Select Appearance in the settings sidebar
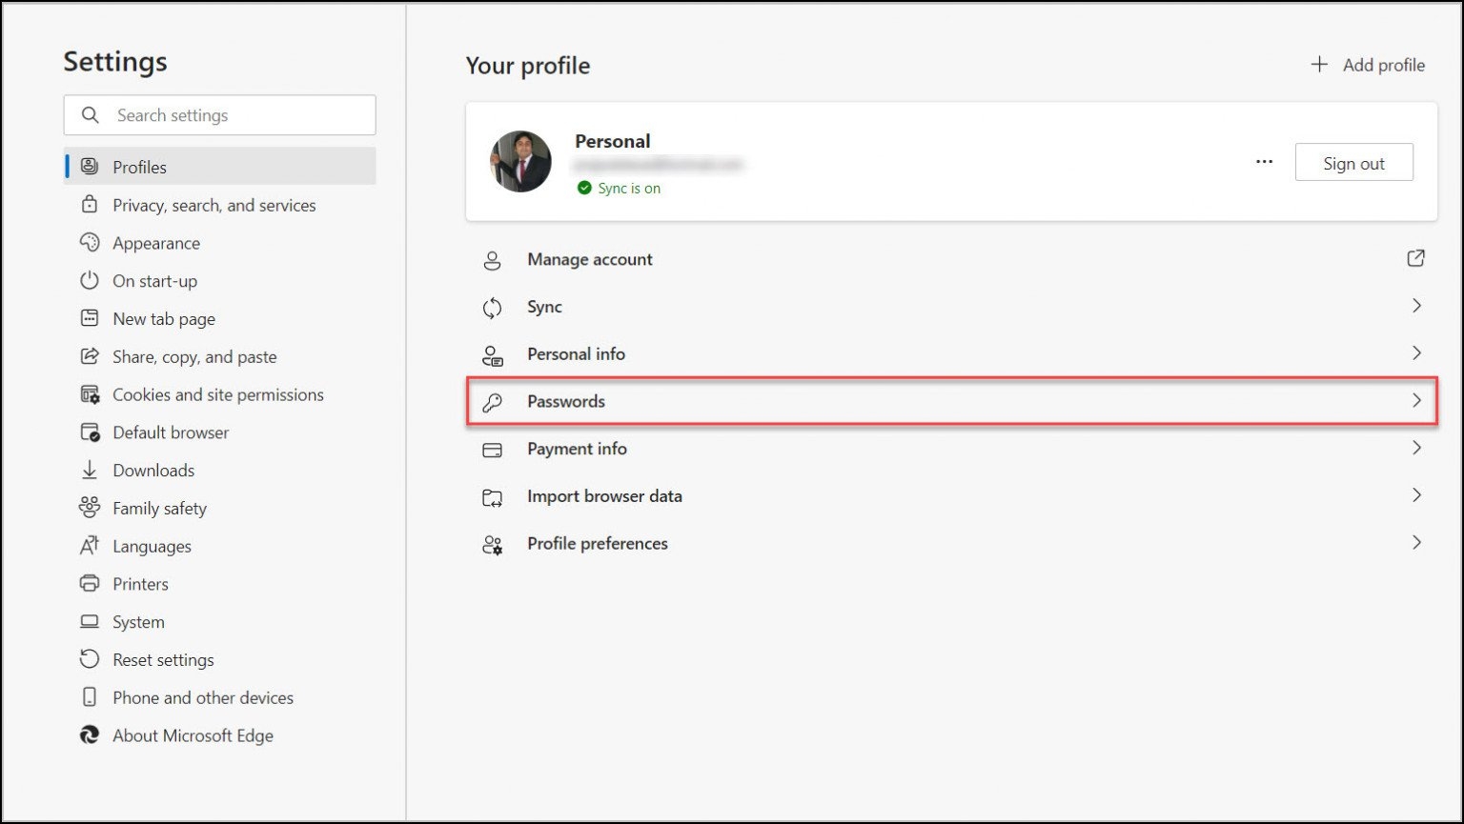This screenshot has height=824, width=1464. point(156,243)
